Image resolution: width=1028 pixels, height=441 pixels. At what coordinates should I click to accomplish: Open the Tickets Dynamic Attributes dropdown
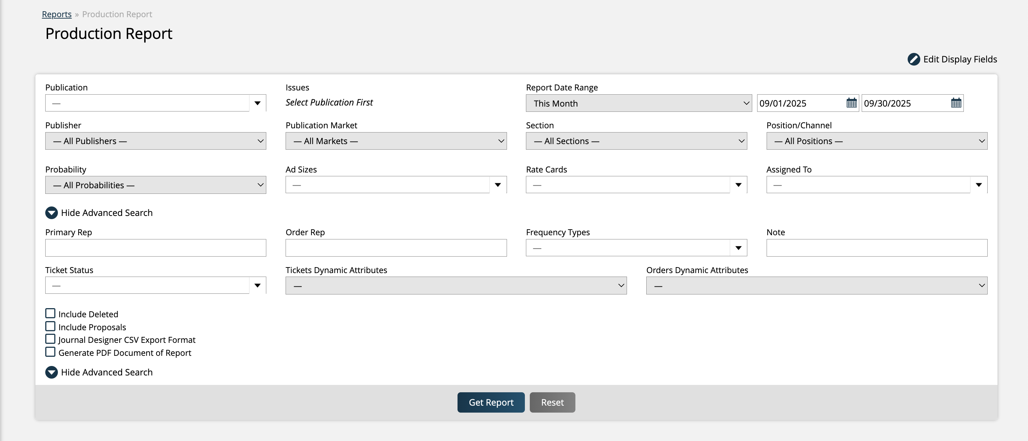click(456, 286)
